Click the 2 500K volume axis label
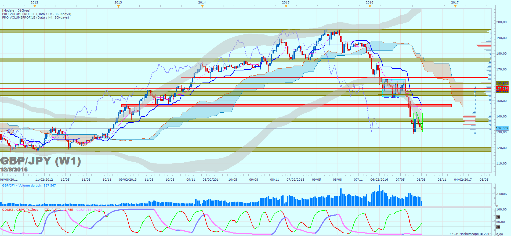511x236 pixels. click(501, 194)
